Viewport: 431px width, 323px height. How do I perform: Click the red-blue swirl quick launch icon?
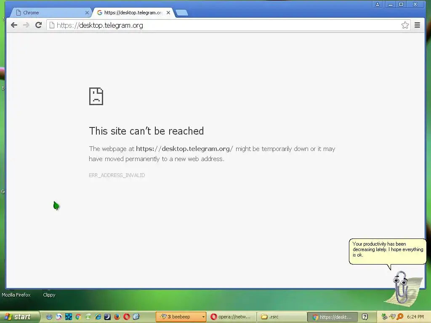point(59,317)
